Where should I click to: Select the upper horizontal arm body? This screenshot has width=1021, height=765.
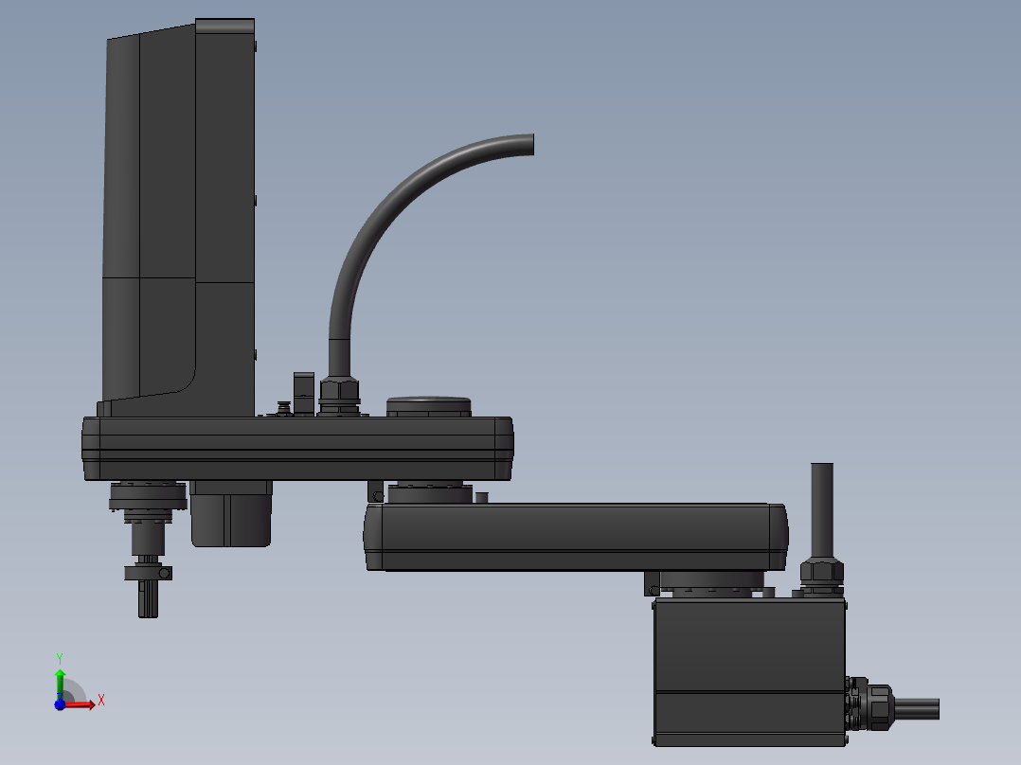pyautogui.click(x=297, y=449)
